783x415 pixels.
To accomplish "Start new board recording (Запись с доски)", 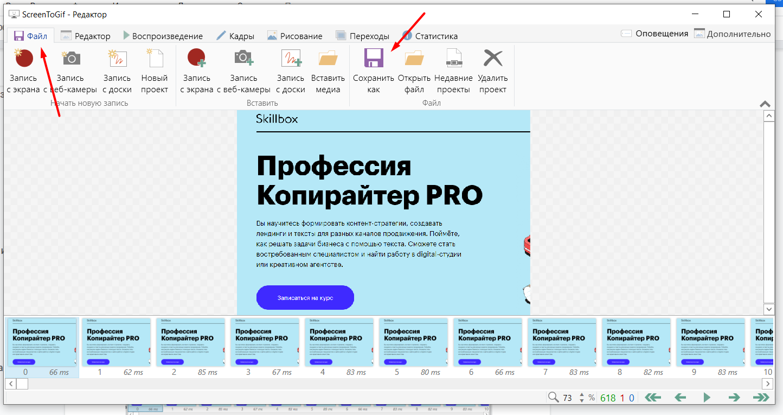I will (x=117, y=58).
